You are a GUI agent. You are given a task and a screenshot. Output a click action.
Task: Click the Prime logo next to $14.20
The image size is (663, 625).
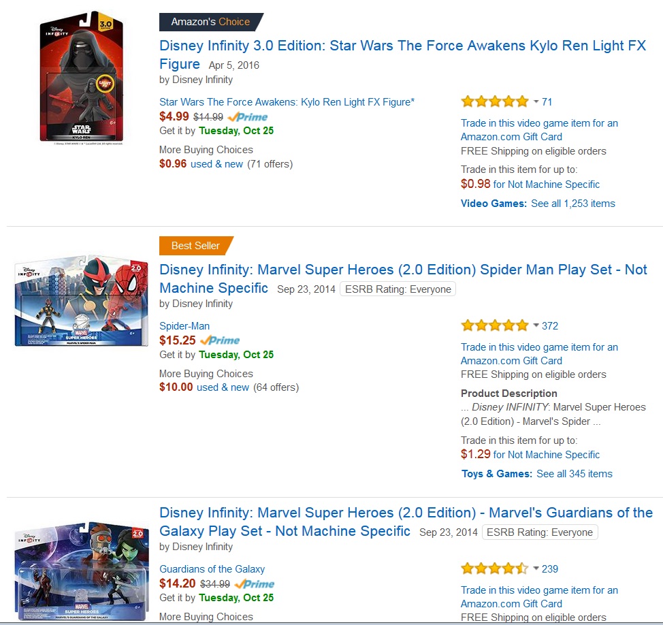(254, 583)
